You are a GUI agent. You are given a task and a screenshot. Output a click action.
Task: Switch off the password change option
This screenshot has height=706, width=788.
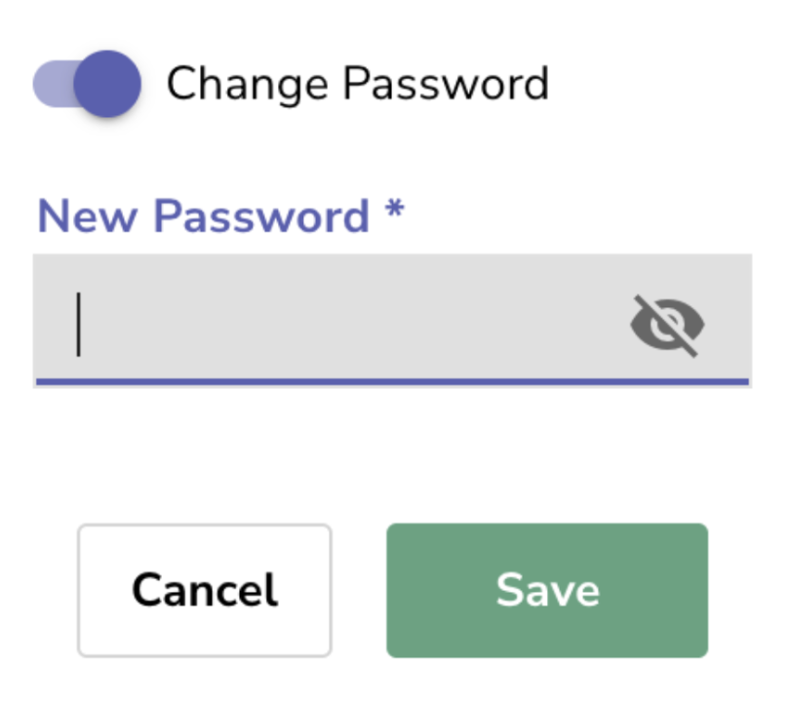coord(90,84)
